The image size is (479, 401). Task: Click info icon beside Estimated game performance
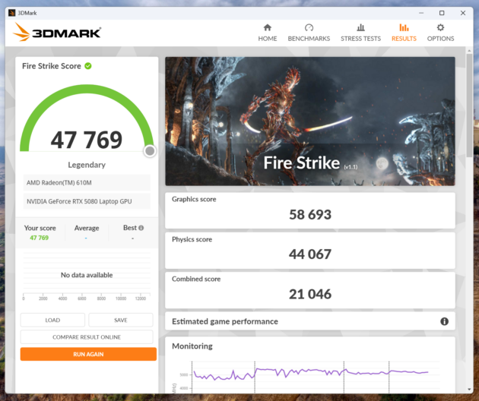pyautogui.click(x=444, y=321)
